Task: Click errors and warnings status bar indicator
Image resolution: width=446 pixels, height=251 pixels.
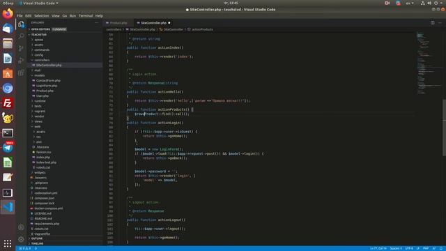Action: (25, 248)
